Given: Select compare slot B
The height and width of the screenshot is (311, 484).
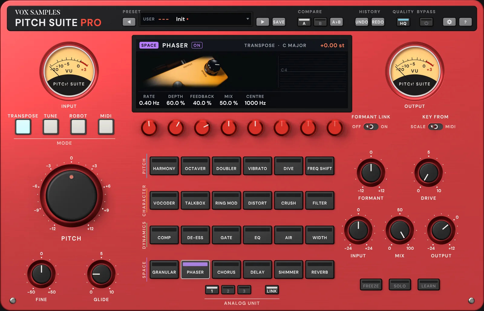Looking at the screenshot, I should (320, 22).
